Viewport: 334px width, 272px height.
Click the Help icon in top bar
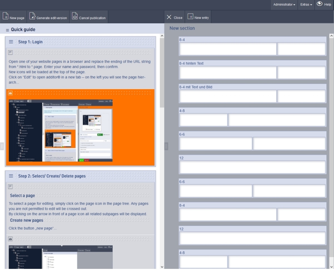pos(320,4)
